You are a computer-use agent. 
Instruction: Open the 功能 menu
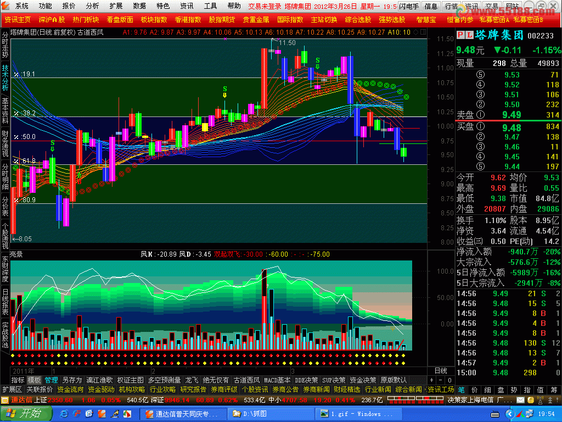pyautogui.click(x=46, y=6)
